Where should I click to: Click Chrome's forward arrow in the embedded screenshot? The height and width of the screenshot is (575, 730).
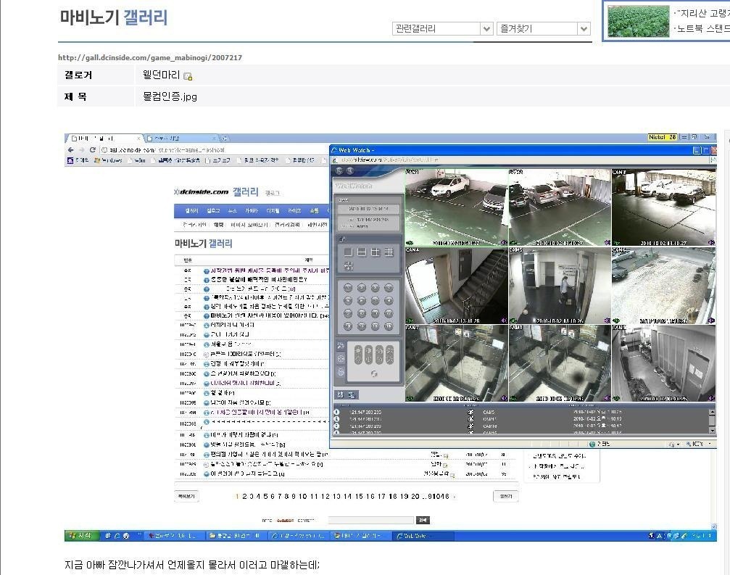tap(81, 150)
